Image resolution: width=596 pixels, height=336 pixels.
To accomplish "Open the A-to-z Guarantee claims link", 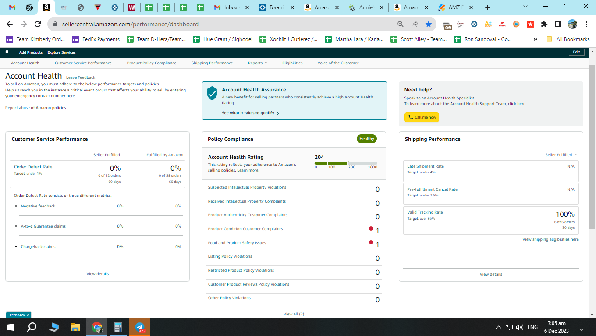I will (43, 226).
